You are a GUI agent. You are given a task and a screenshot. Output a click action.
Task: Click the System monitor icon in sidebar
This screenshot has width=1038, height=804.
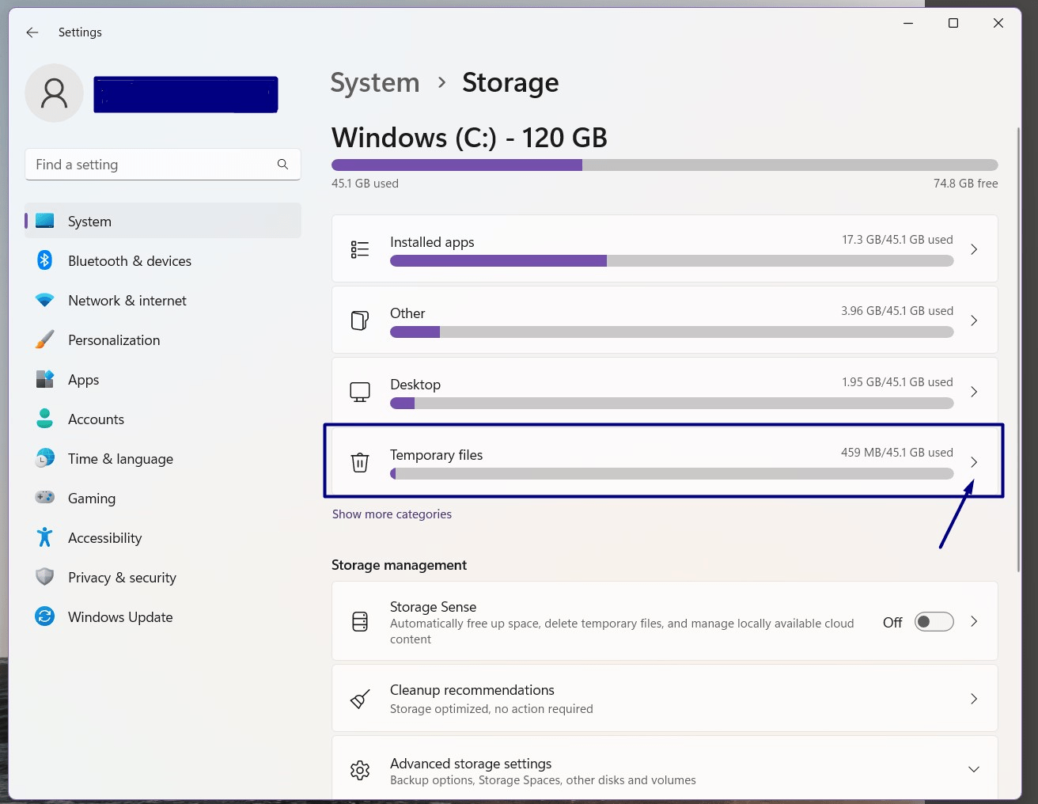click(45, 221)
